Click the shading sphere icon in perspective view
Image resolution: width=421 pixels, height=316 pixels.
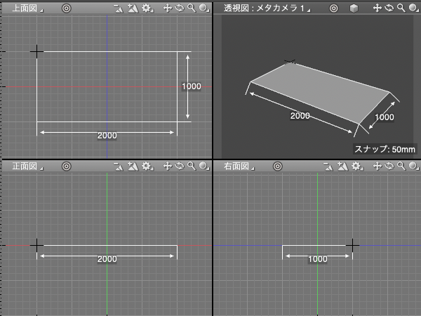(x=413, y=8)
